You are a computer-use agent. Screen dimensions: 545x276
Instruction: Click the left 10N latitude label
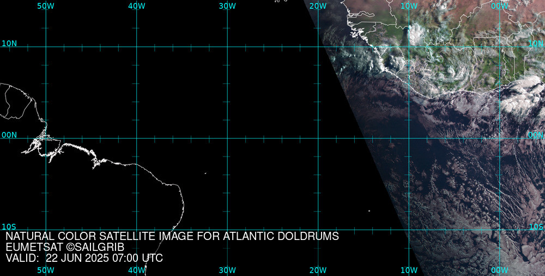(x=9, y=44)
